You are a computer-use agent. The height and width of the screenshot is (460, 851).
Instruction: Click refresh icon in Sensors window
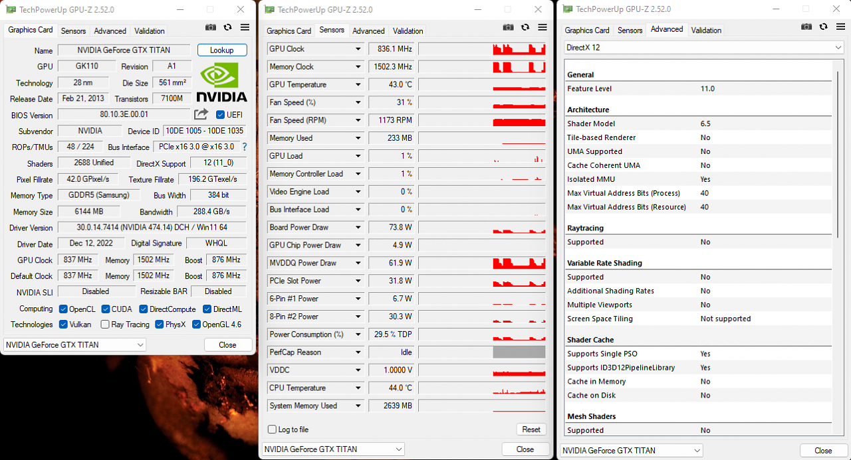(x=526, y=27)
